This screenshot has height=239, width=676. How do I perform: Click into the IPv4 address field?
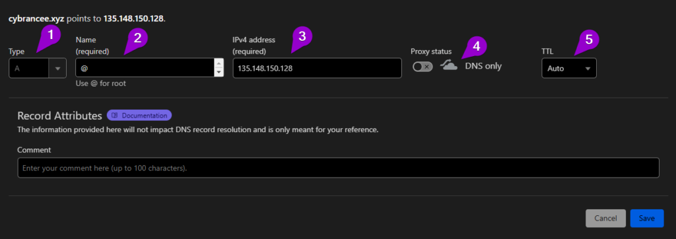pos(318,68)
